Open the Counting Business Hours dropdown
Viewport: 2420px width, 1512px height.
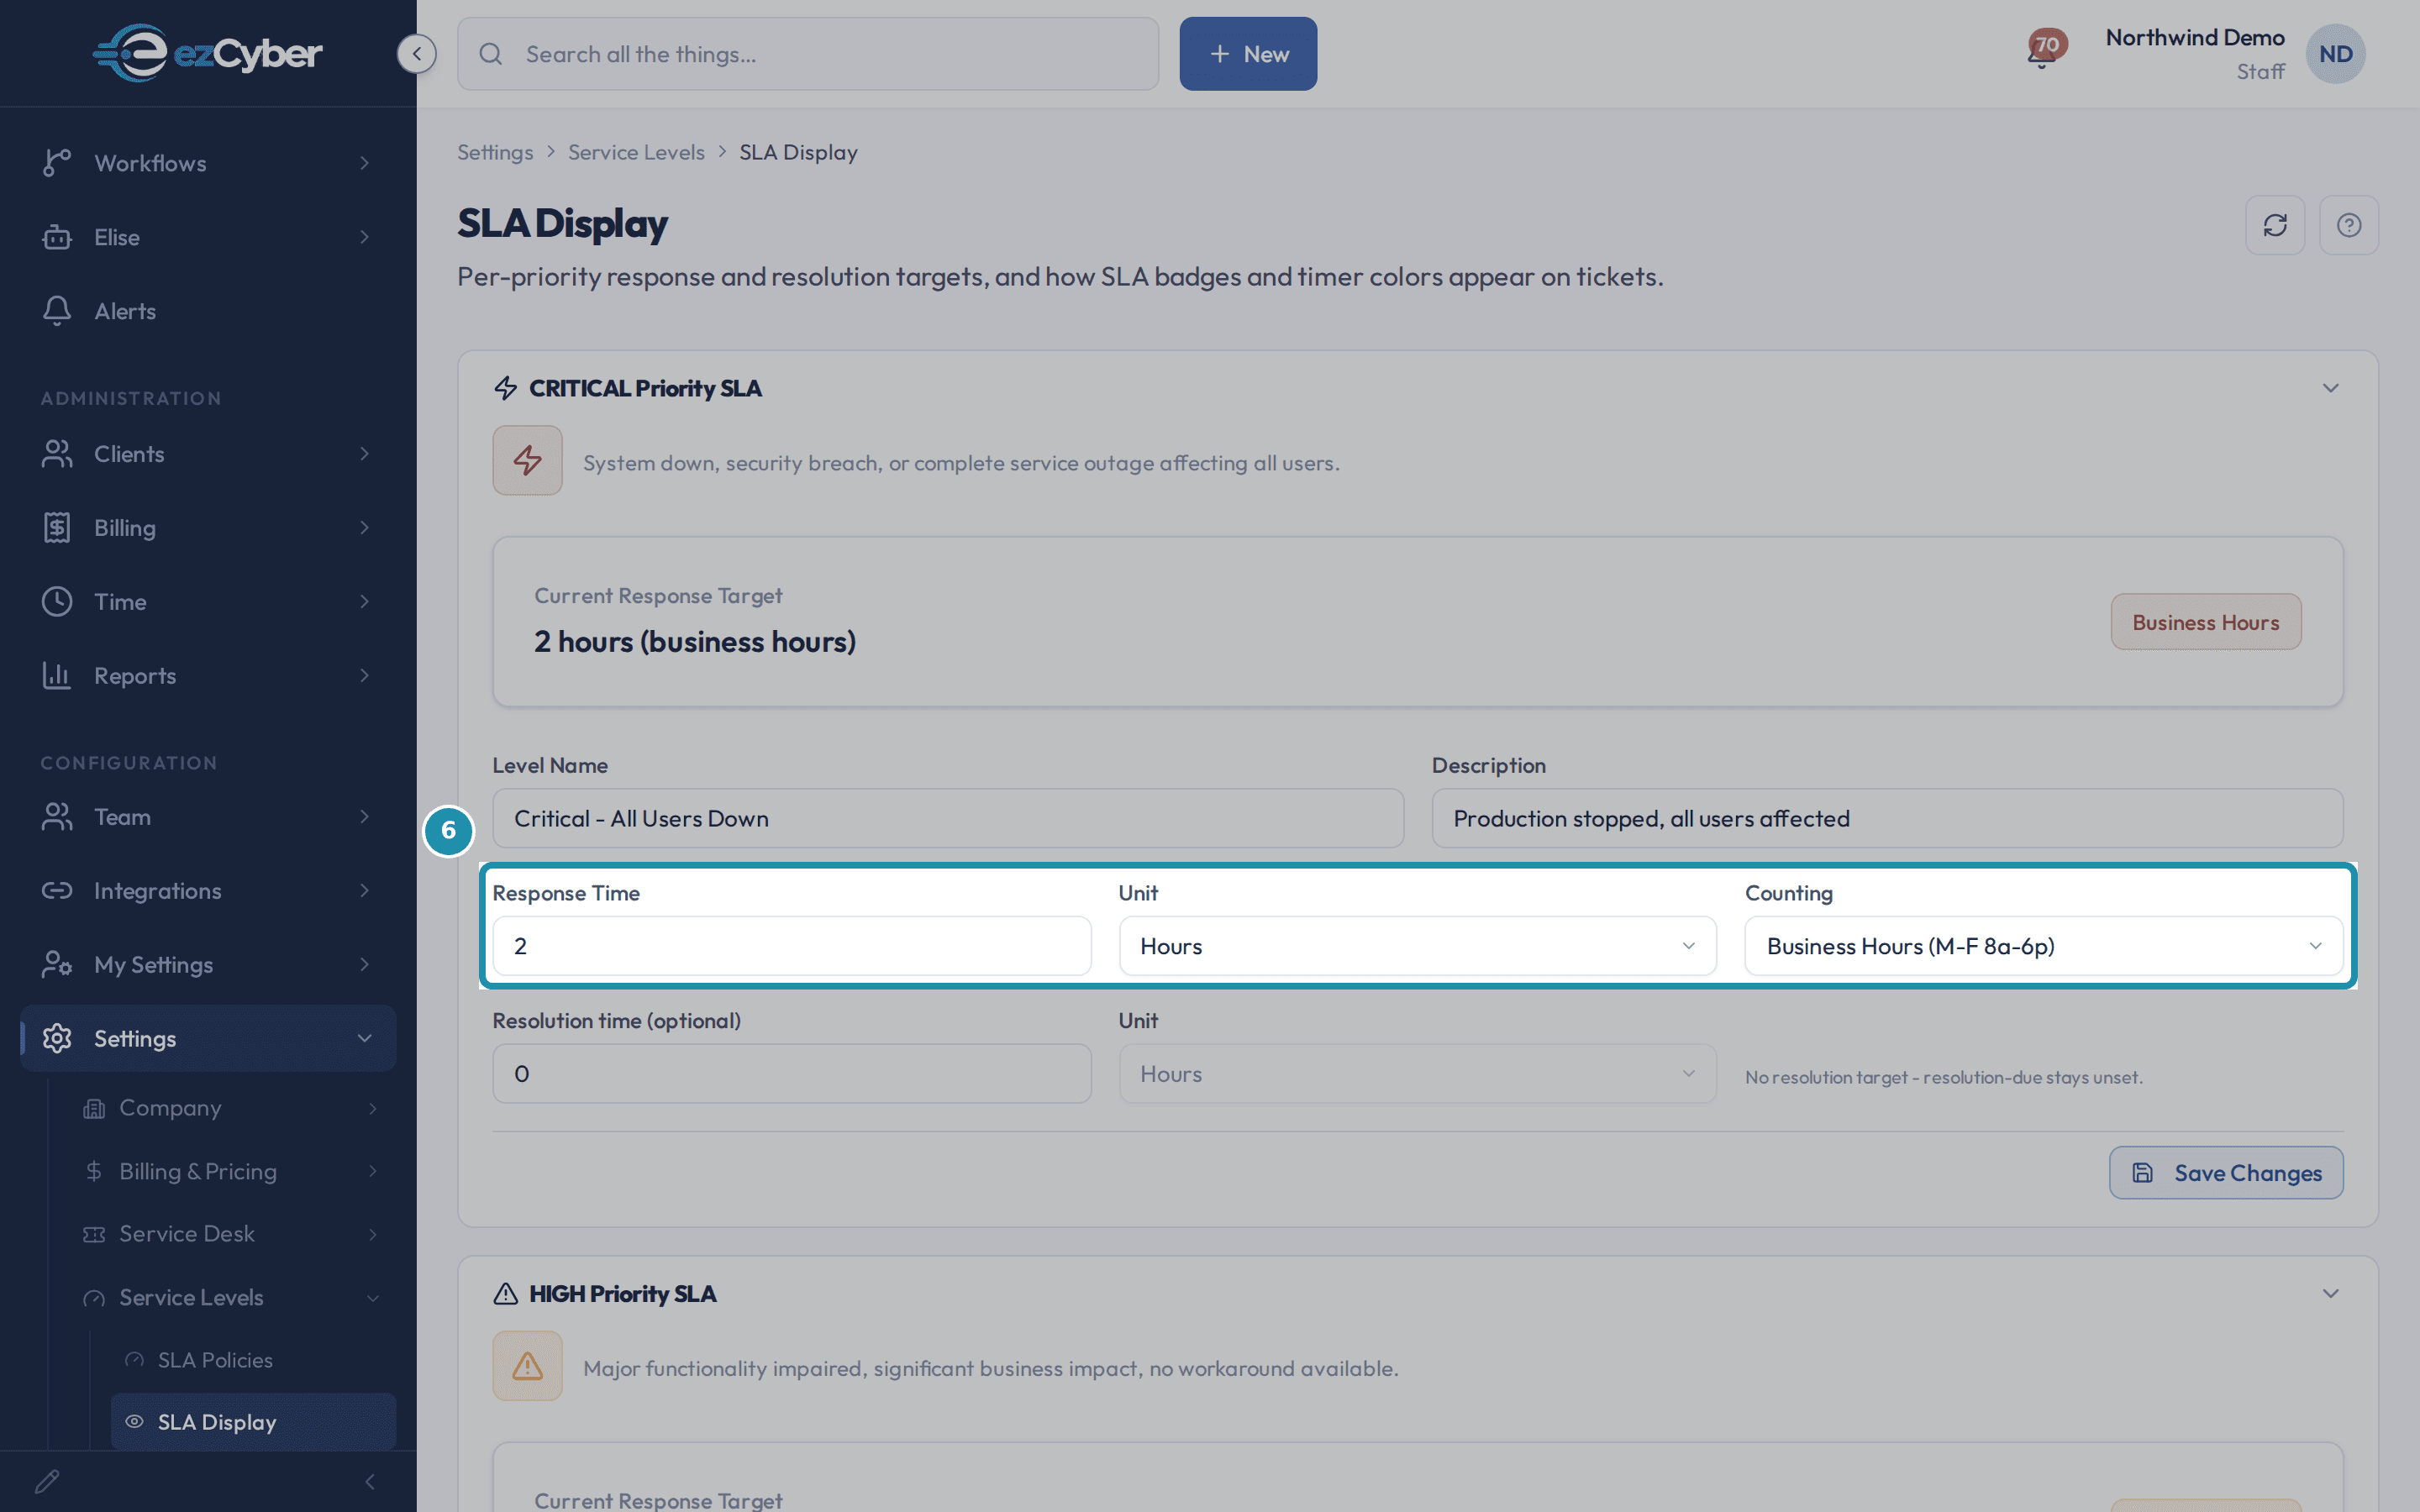click(2043, 946)
